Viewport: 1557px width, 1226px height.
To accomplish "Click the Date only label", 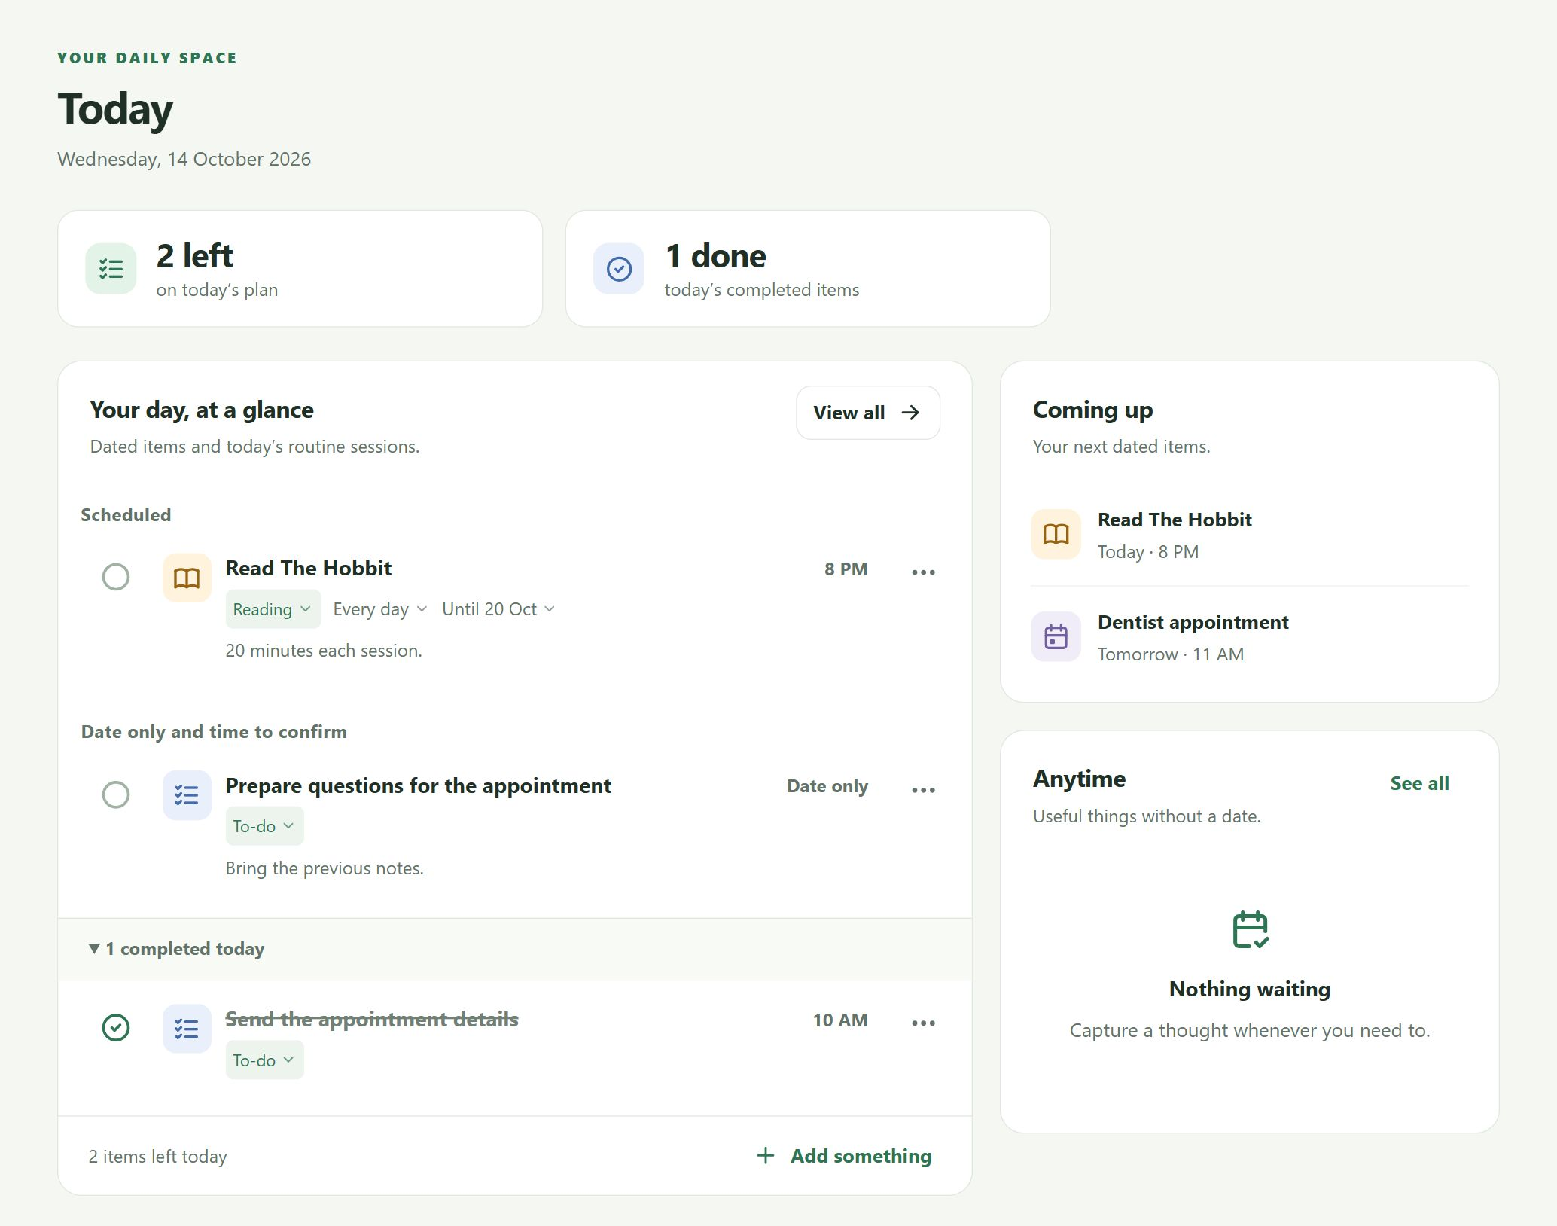I will [x=827, y=786].
